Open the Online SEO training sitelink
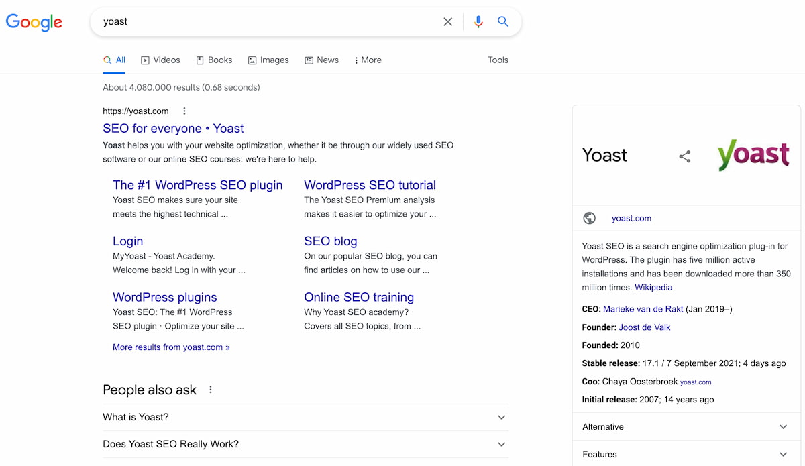 359,298
